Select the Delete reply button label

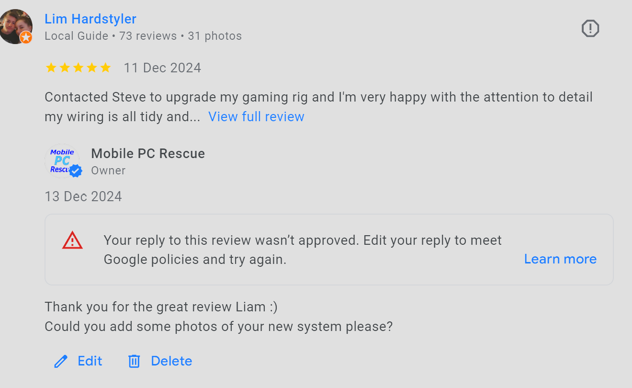coord(171,361)
